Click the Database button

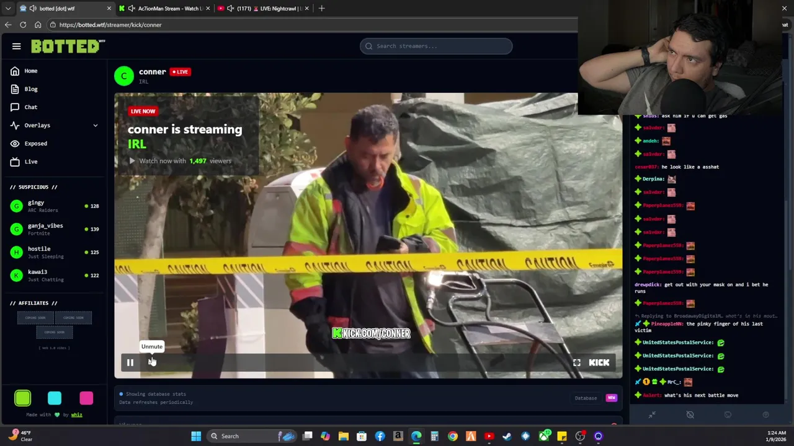586,398
